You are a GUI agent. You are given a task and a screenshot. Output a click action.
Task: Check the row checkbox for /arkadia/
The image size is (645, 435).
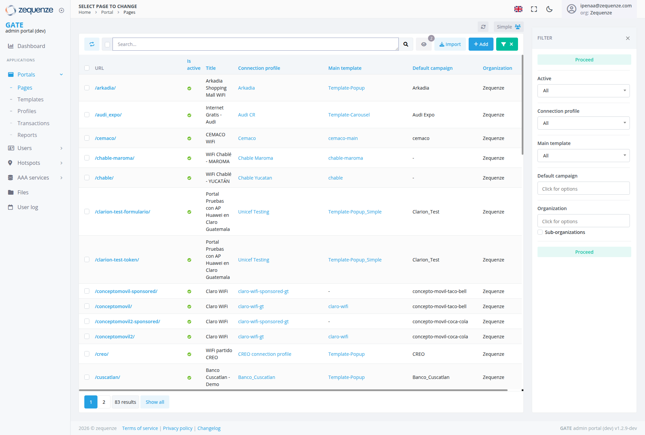point(87,88)
